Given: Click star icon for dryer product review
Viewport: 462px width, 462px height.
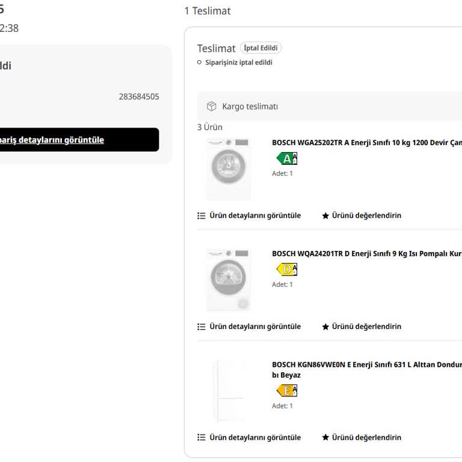Looking at the screenshot, I should [x=325, y=327].
